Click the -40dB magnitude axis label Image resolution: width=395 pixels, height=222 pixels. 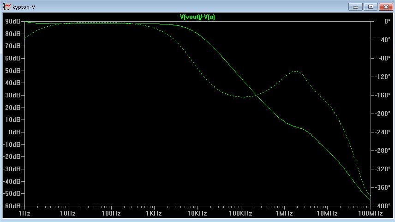[12, 181]
